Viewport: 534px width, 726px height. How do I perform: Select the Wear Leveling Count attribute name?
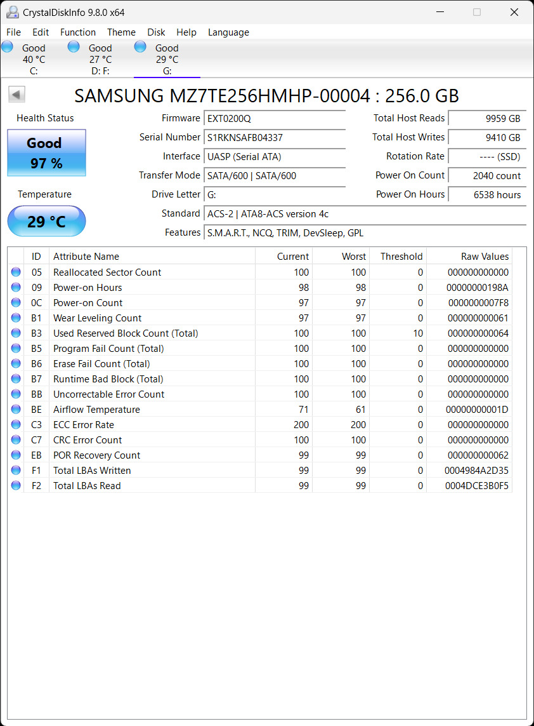97,318
